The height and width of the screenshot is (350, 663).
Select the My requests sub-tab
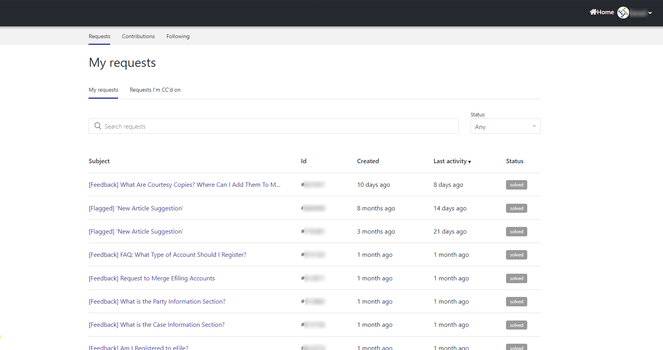[103, 90]
